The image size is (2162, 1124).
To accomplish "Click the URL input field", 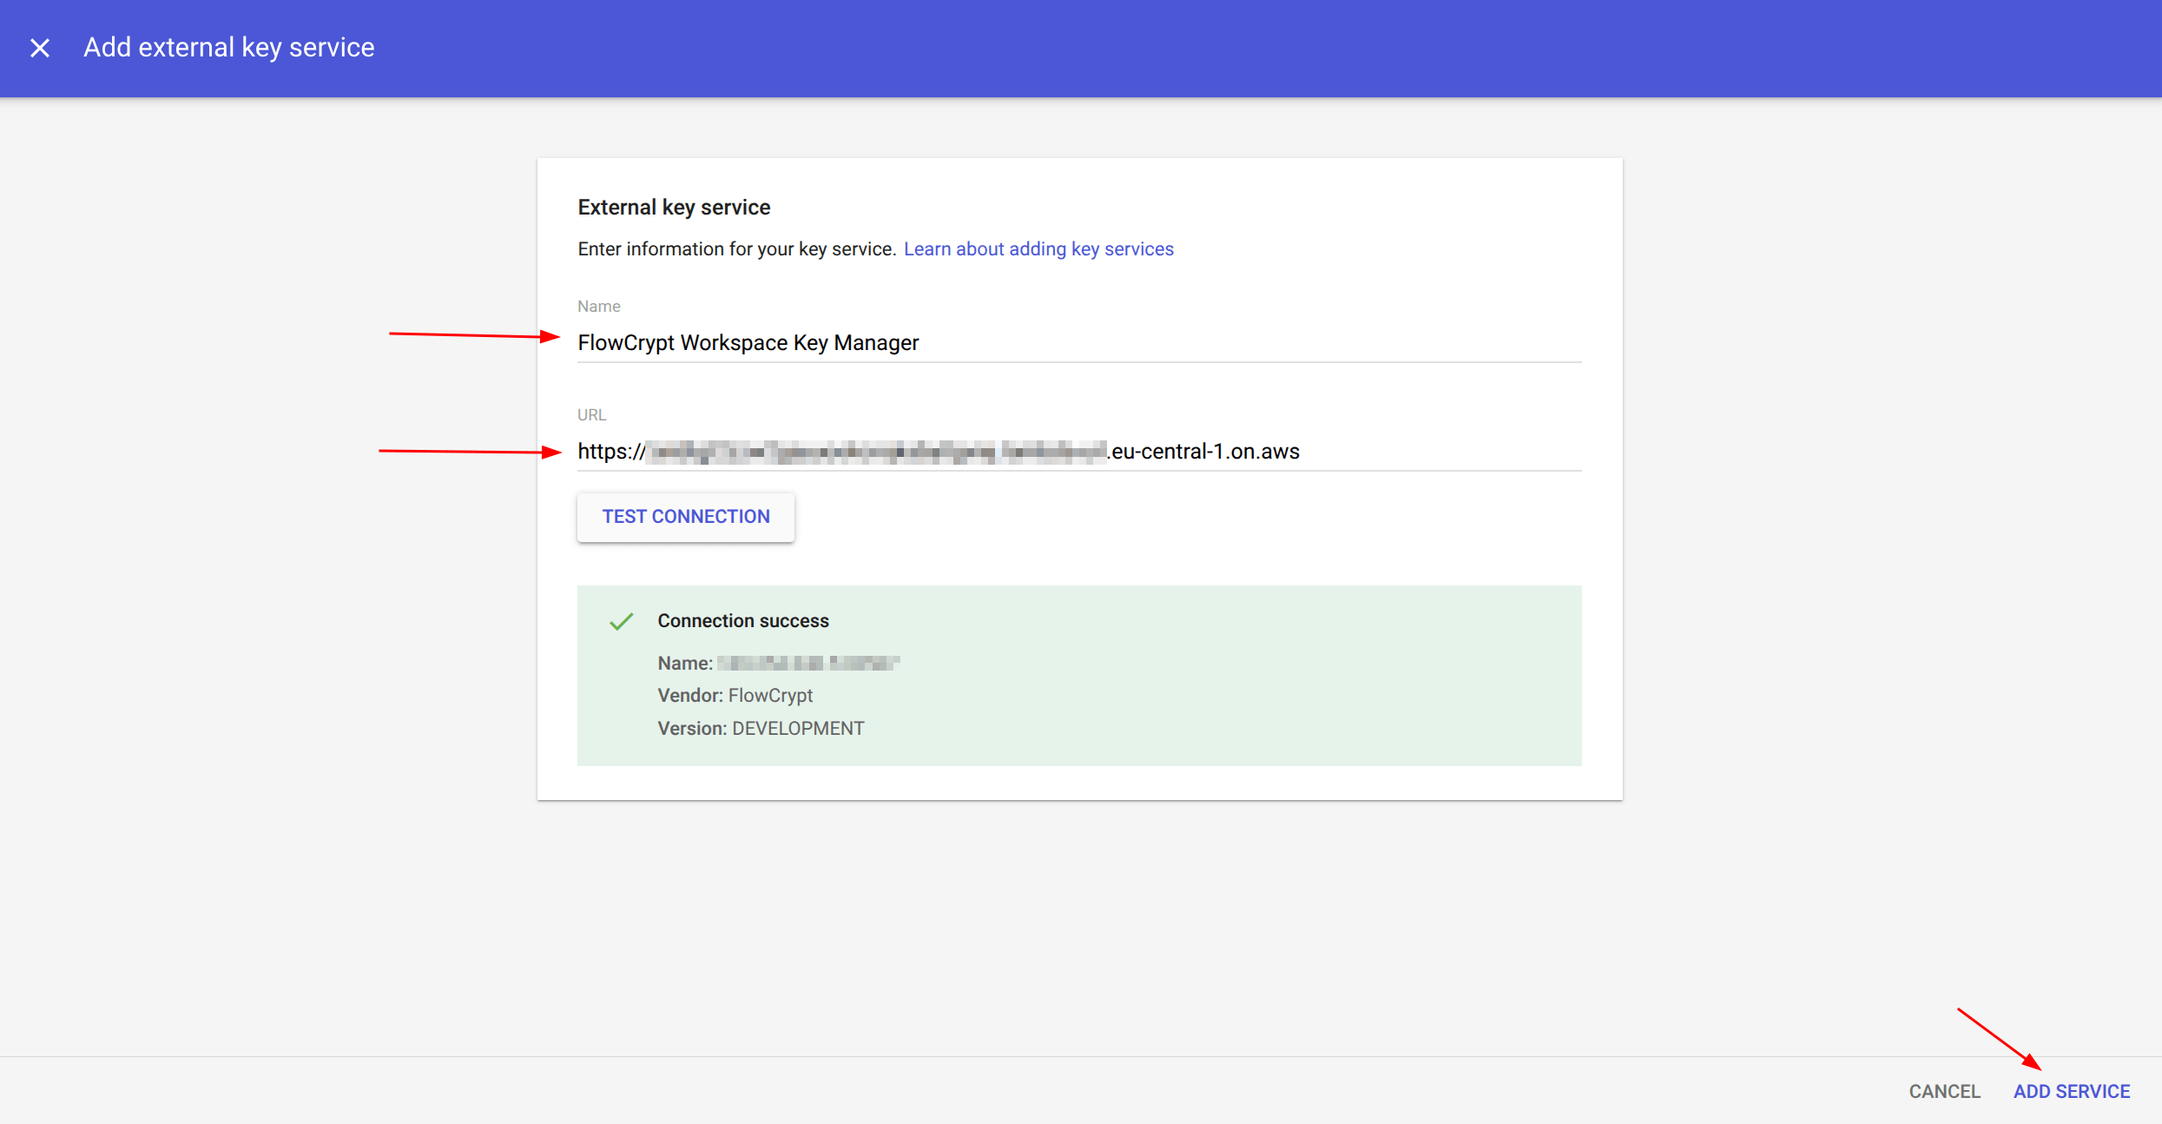I will [x=1079, y=452].
